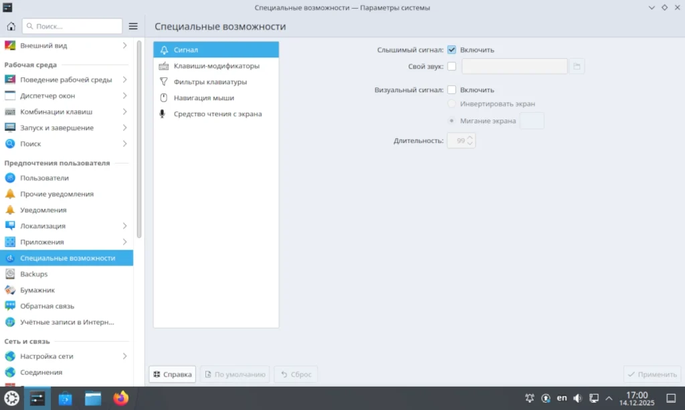
Task: Select the Инвертировать экран radio button
Action: [x=452, y=104]
